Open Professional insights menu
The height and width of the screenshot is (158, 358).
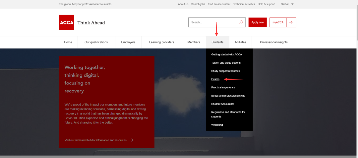tap(274, 42)
